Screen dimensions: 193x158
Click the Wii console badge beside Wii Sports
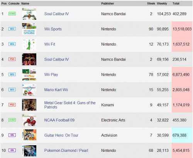point(12,29)
